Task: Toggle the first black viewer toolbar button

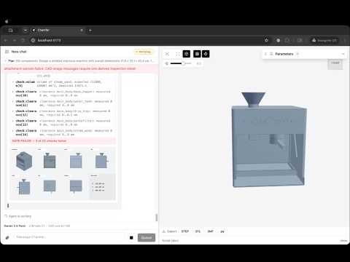Action: coord(187,54)
